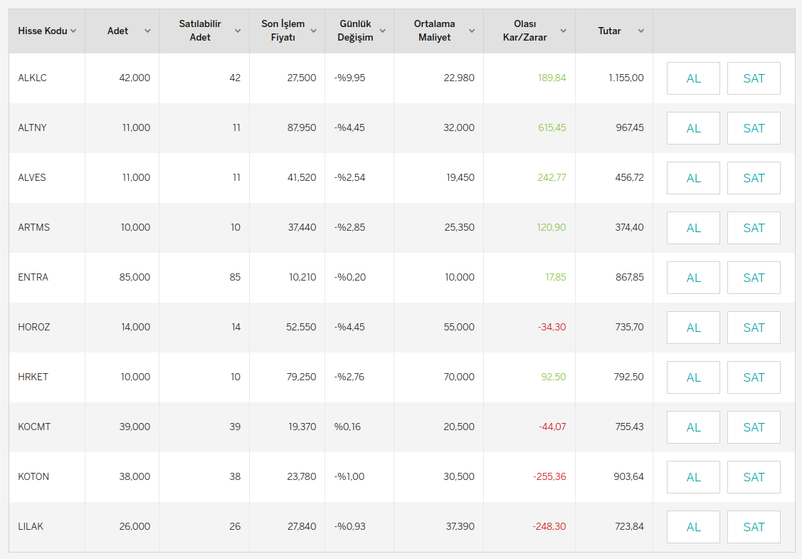Buy KOCMT using AL button
This screenshot has width=802, height=559.
693,427
